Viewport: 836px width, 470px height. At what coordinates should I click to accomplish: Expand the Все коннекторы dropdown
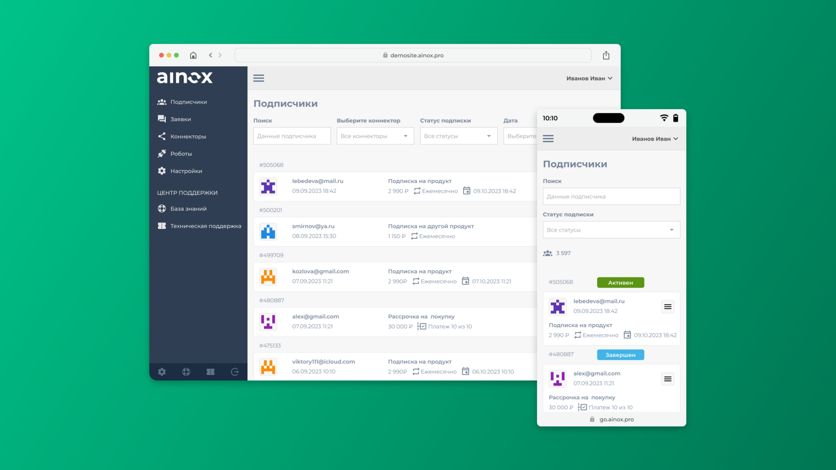coord(375,136)
